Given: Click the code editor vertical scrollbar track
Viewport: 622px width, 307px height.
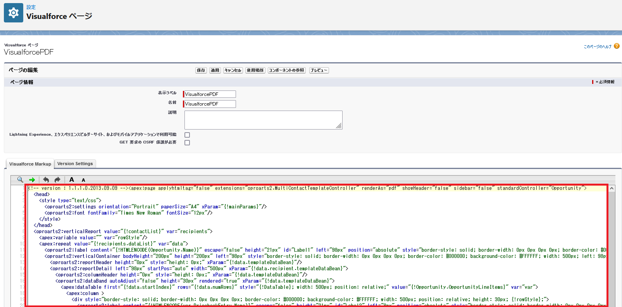Looking at the screenshot, I should tap(612, 249).
